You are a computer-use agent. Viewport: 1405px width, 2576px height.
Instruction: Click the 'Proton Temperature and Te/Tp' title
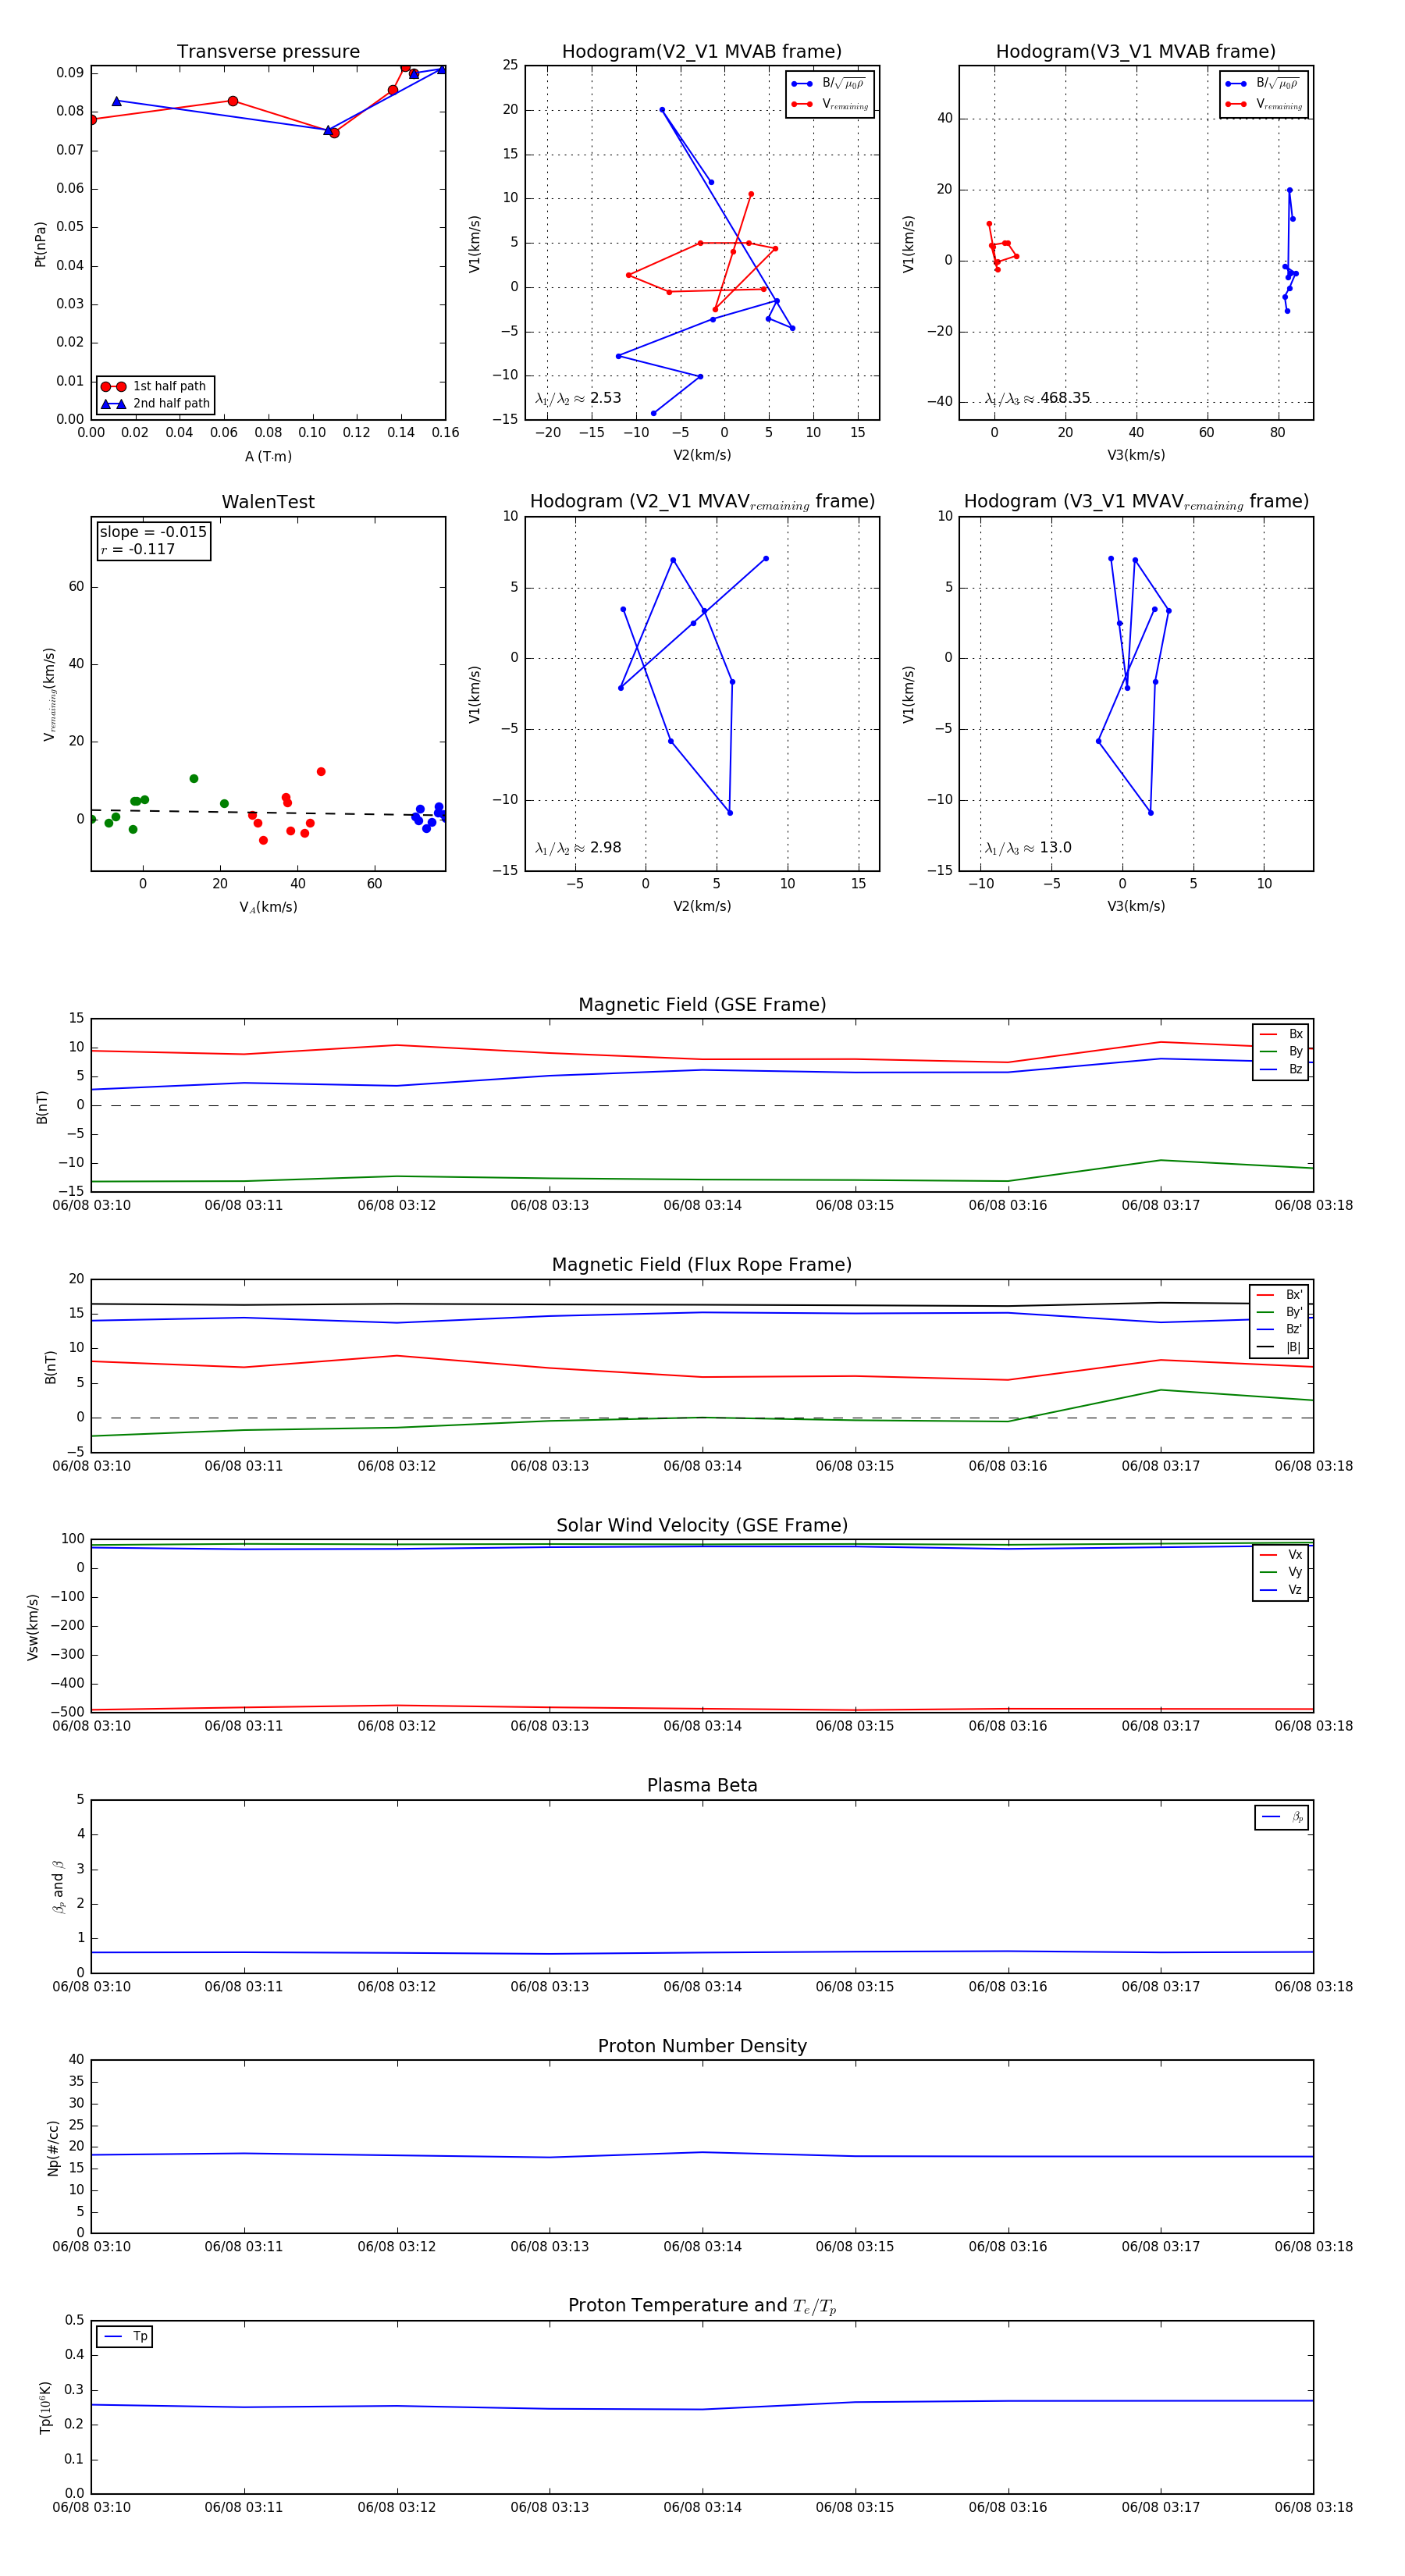(x=702, y=2306)
